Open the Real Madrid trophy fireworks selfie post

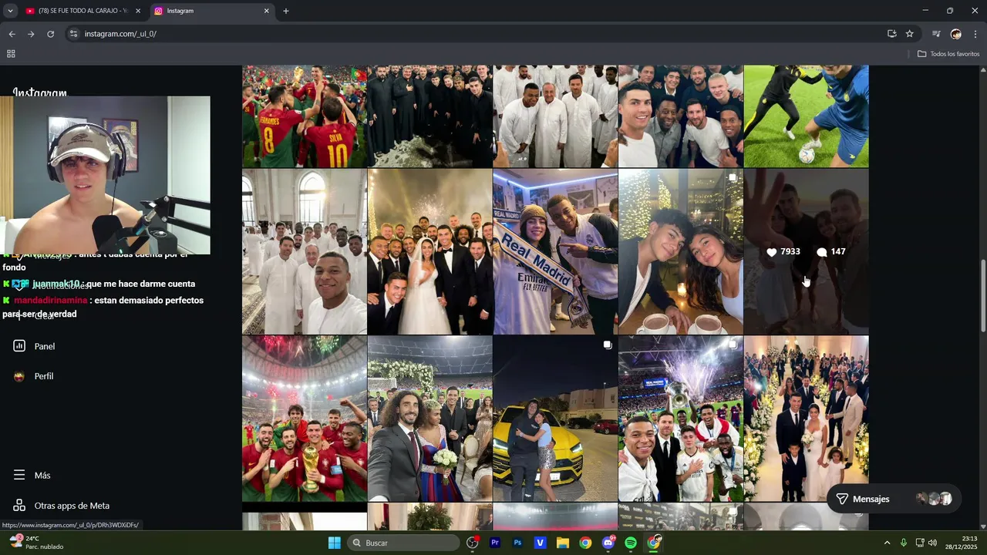point(681,419)
